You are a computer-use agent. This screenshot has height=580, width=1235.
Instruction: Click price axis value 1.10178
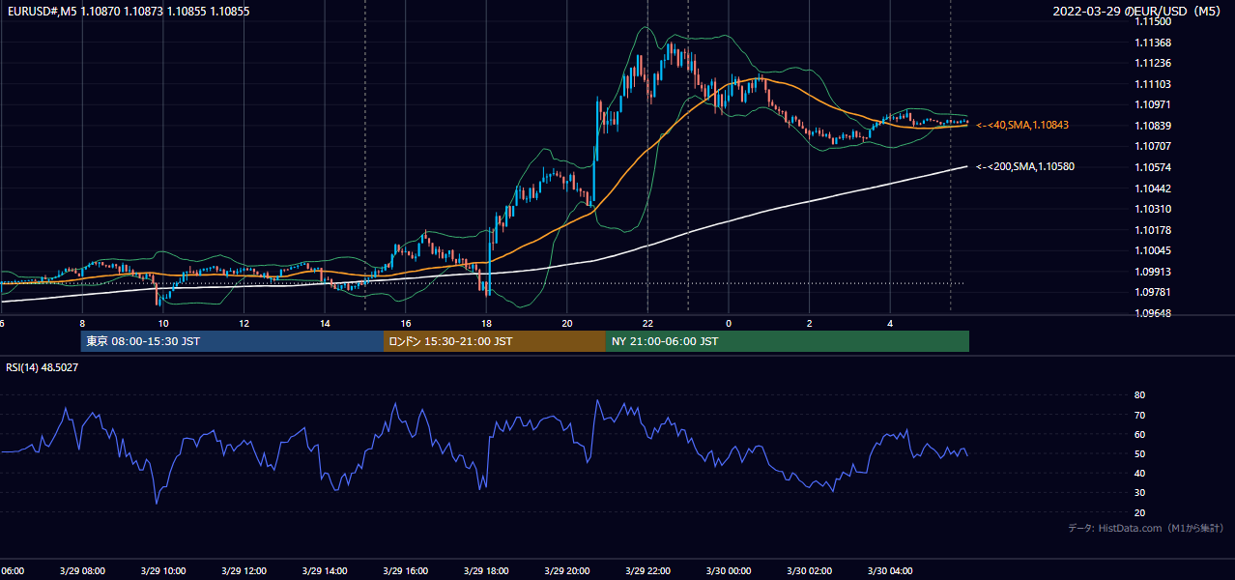tap(1152, 230)
